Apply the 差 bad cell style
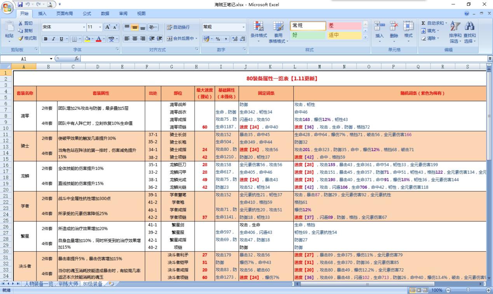This screenshot has height=294, width=493. point(344,26)
